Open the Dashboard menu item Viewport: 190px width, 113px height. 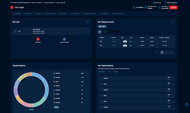coord(17,13)
